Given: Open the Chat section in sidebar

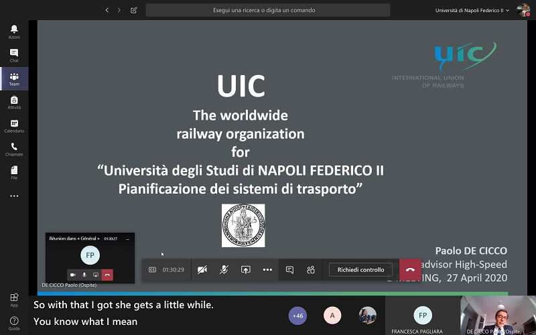Looking at the screenshot, I should tap(14, 56).
